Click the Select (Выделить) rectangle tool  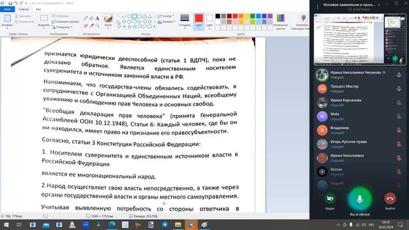point(44,18)
